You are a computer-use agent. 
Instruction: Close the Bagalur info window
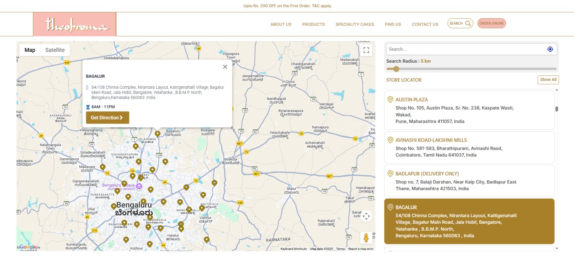[225, 67]
